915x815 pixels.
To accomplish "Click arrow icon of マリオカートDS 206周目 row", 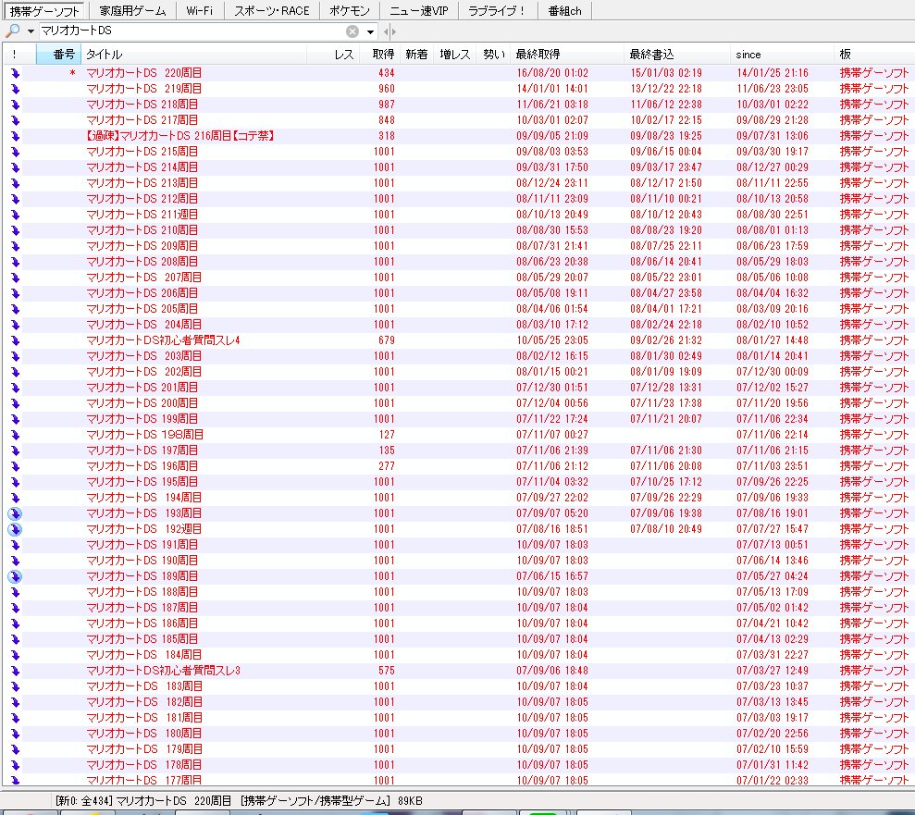I will pos(15,293).
